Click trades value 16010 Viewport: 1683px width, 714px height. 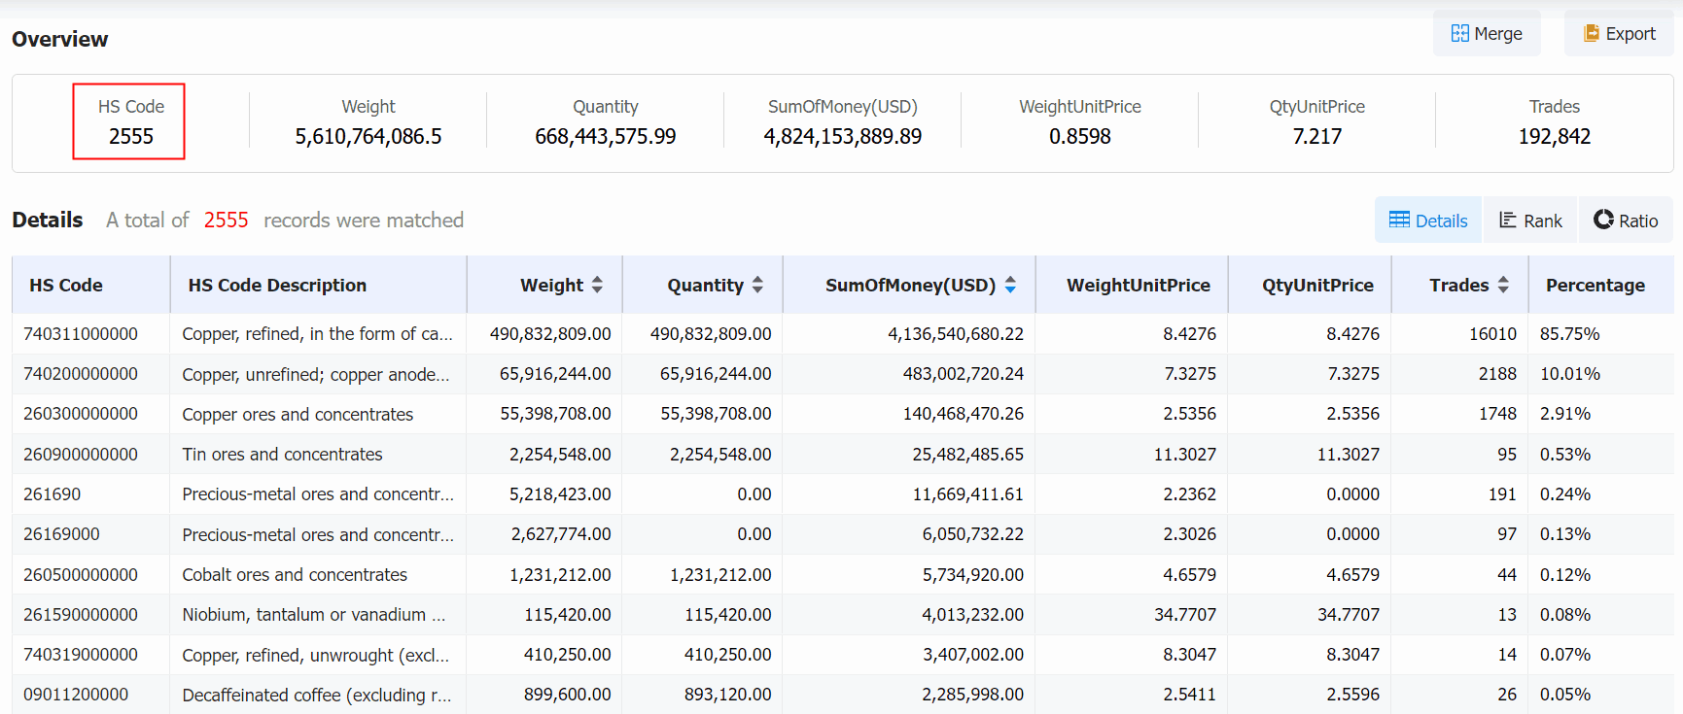1492,334
